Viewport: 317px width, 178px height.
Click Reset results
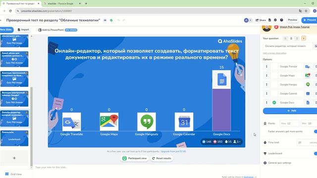tap(161, 158)
